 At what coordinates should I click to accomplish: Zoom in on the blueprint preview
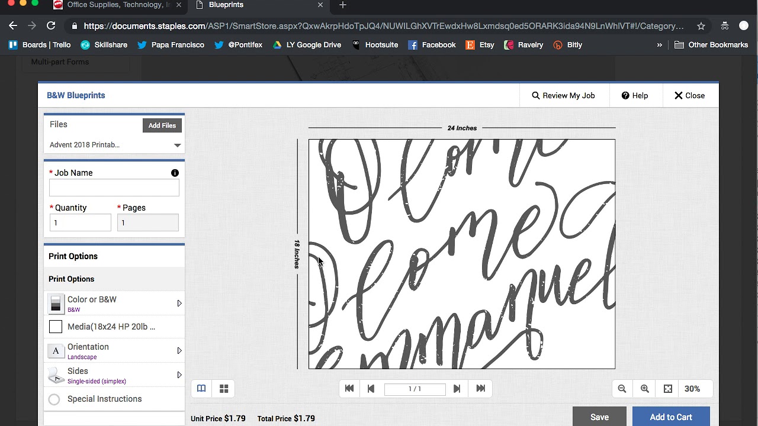click(x=645, y=389)
